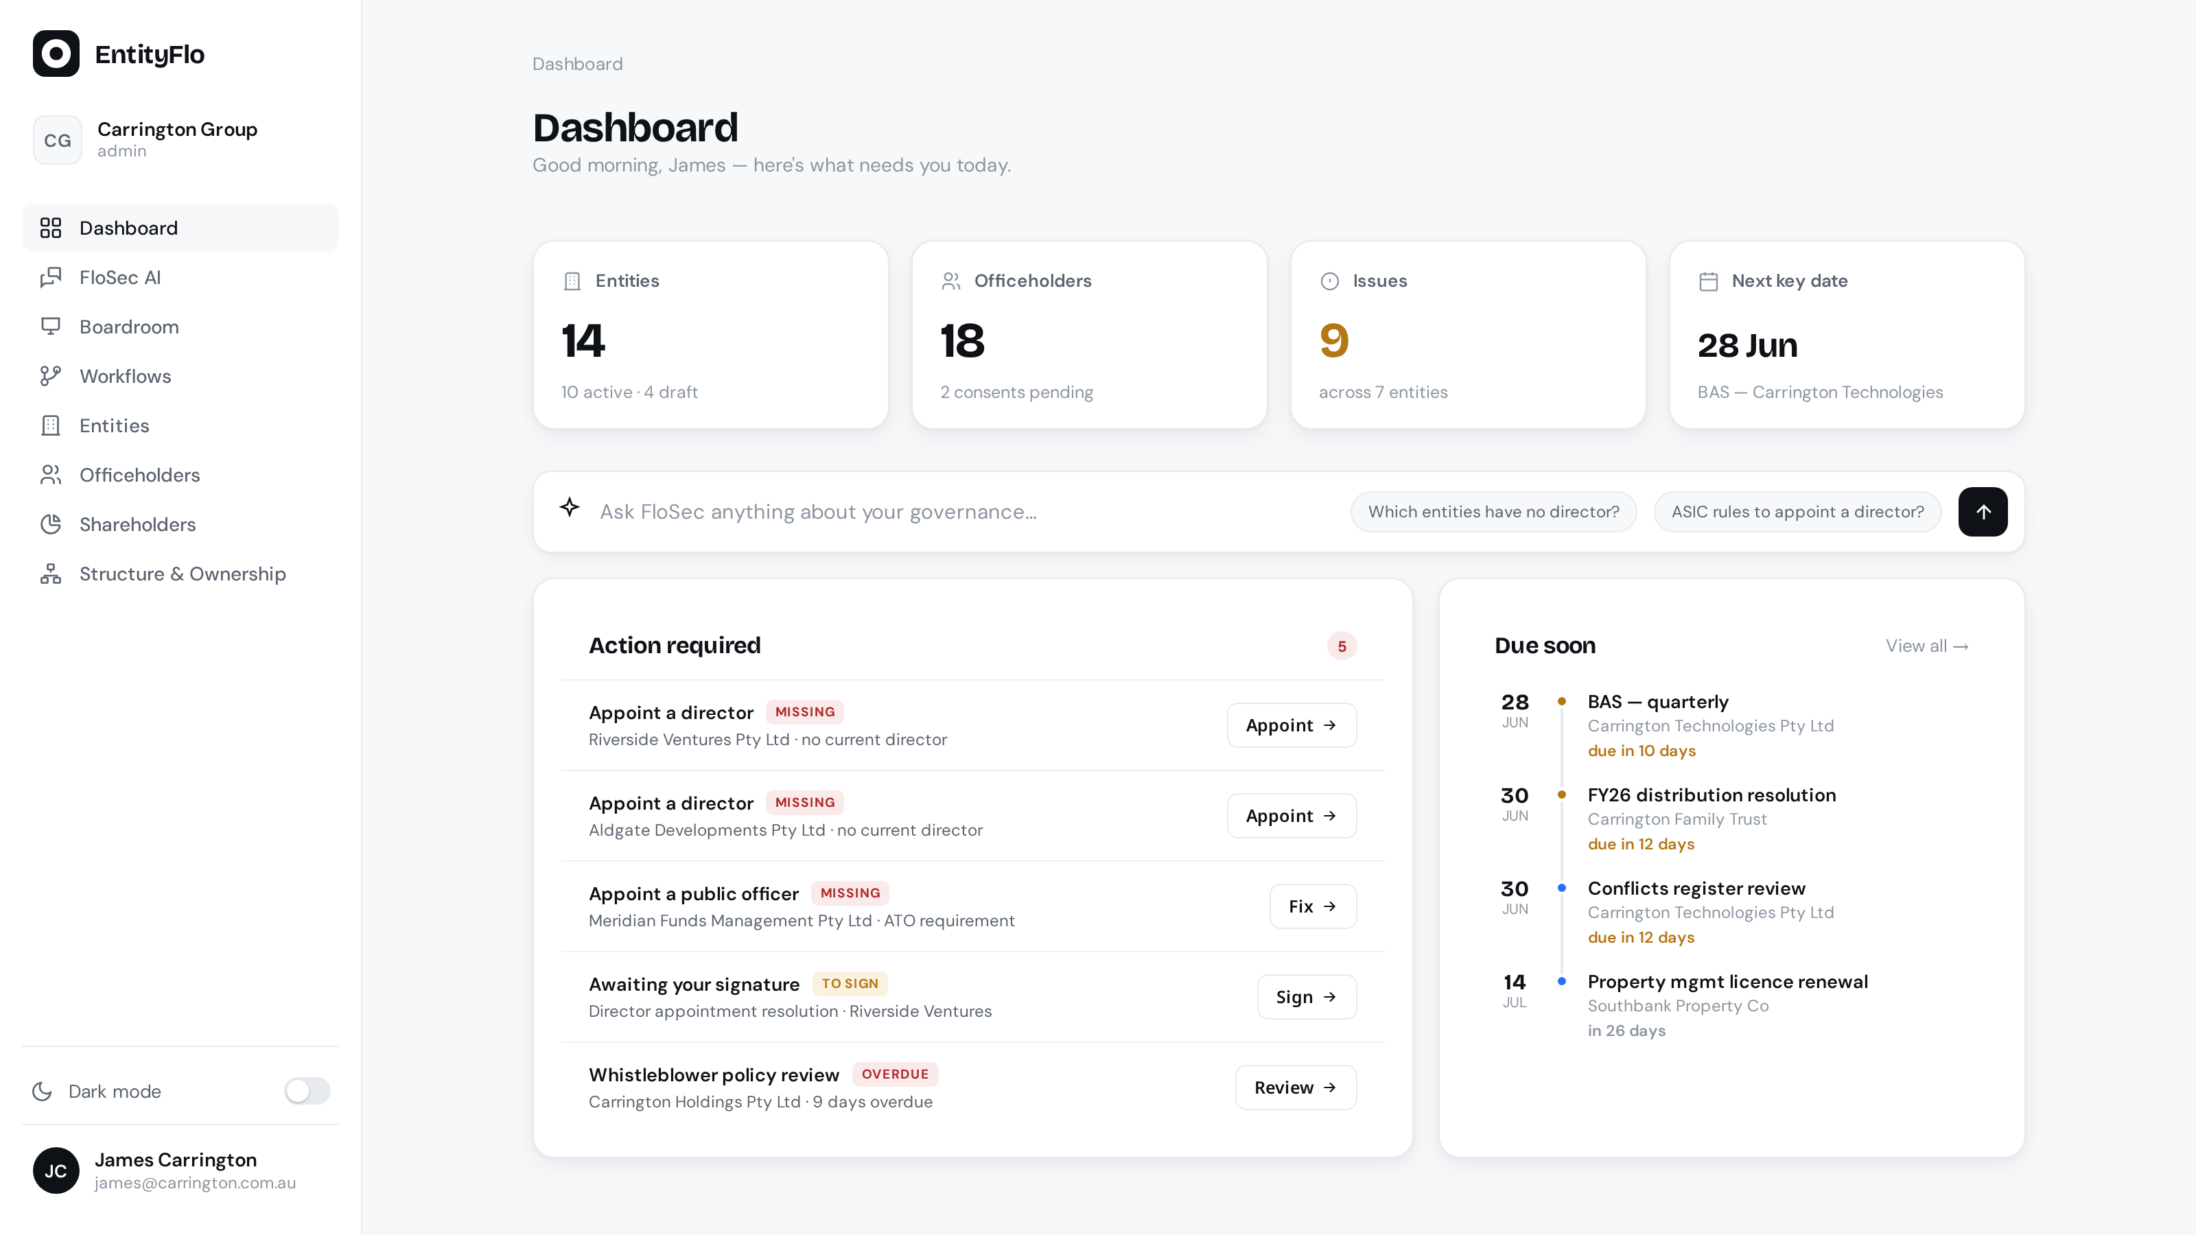Image resolution: width=2196 pixels, height=1235 pixels.
Task: Click '2 consents pending' text
Action: (1016, 392)
